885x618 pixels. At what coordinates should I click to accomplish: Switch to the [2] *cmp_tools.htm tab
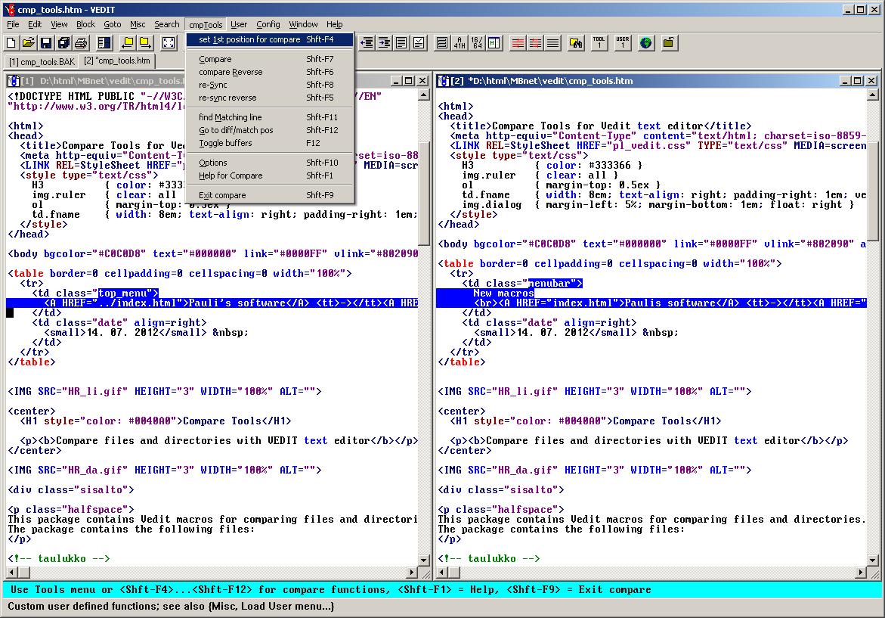117,61
